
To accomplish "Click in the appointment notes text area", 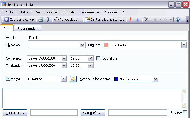I will (x=92, y=98).
